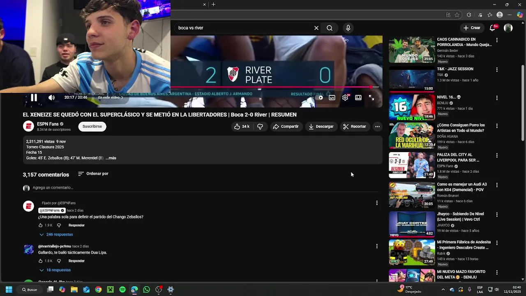Close the current browser tab
This screenshot has width=526, height=296.
click(204, 5)
